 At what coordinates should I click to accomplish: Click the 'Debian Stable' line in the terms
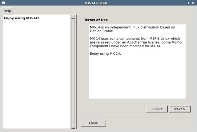101,31
